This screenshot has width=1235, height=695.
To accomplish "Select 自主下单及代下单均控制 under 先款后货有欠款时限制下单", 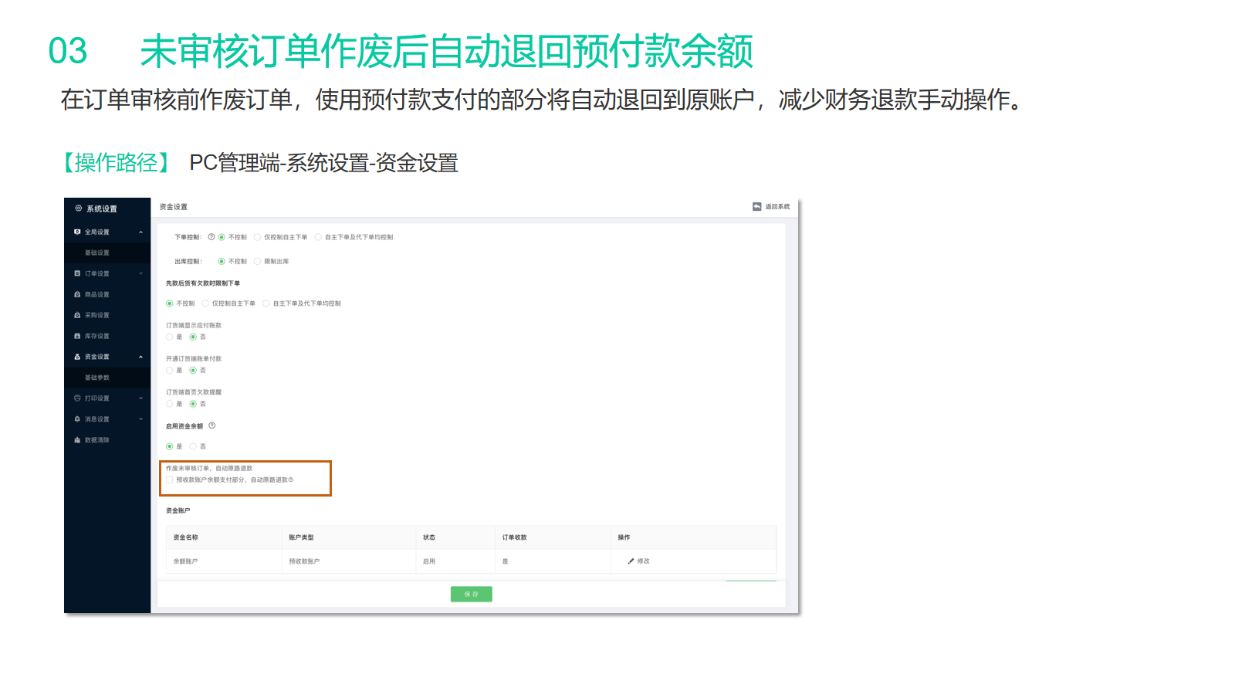I will point(266,303).
